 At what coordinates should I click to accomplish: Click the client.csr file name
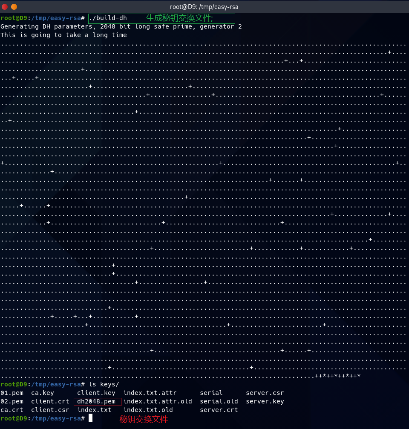tap(50, 410)
